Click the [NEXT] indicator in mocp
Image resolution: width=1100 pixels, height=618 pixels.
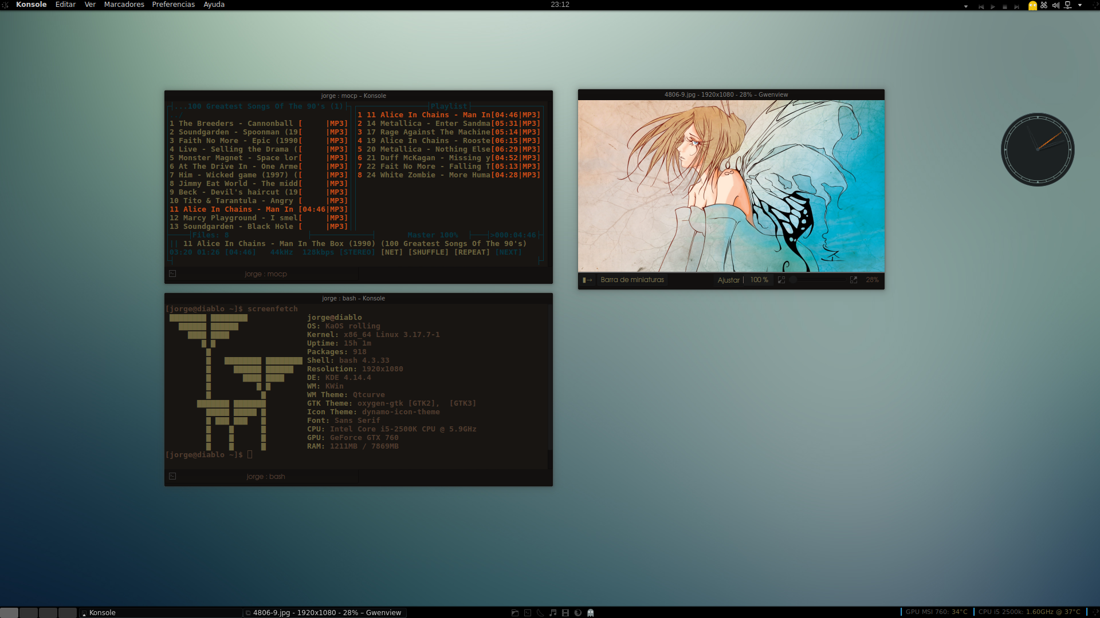click(509, 252)
